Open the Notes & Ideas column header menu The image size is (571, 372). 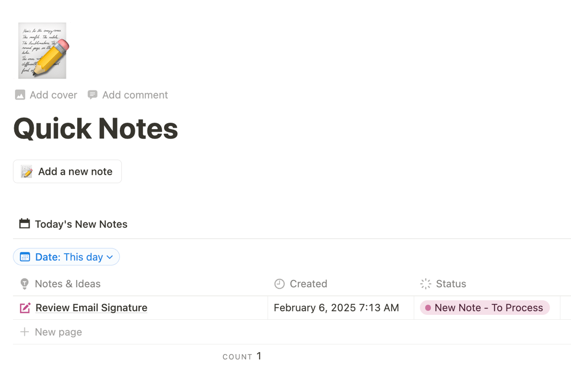[x=67, y=284]
